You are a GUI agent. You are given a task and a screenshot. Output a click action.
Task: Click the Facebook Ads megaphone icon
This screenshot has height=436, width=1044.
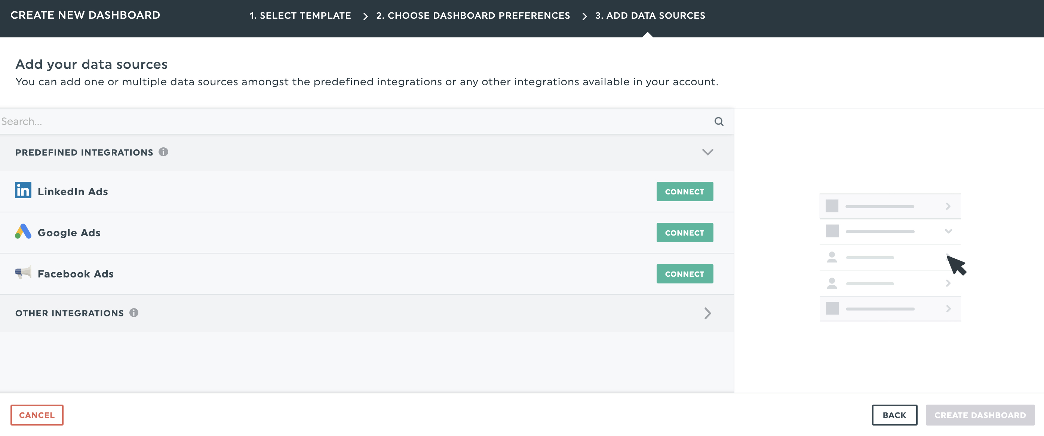coord(23,273)
